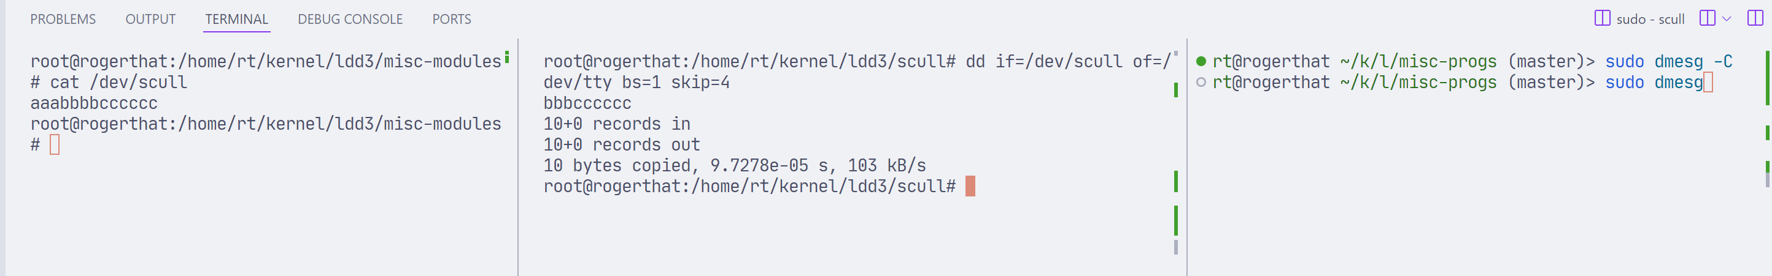Click the green success dot beside 'sudo dmesg -C'
Image resolution: width=1772 pixels, height=276 pixels.
[1201, 61]
